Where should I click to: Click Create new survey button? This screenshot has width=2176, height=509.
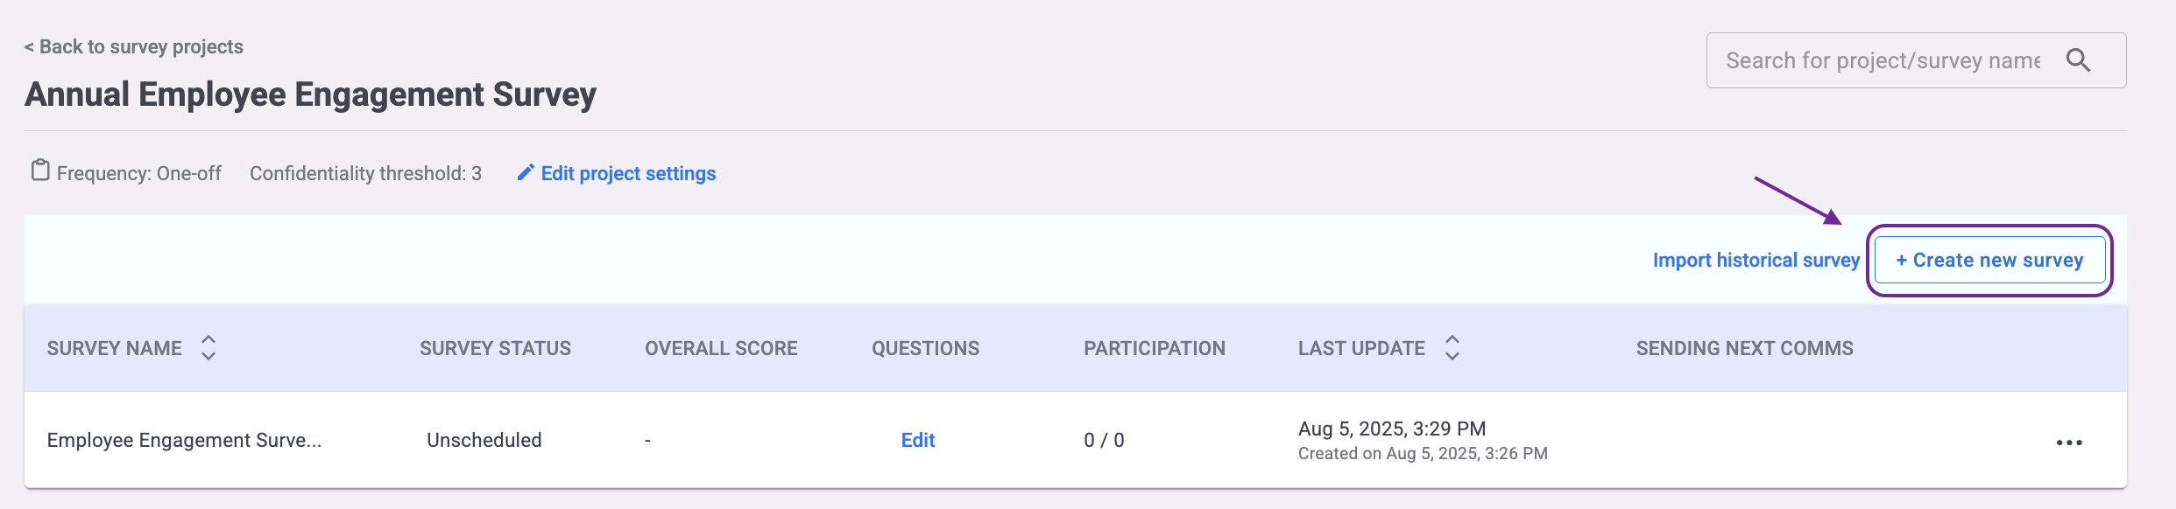[1989, 260]
